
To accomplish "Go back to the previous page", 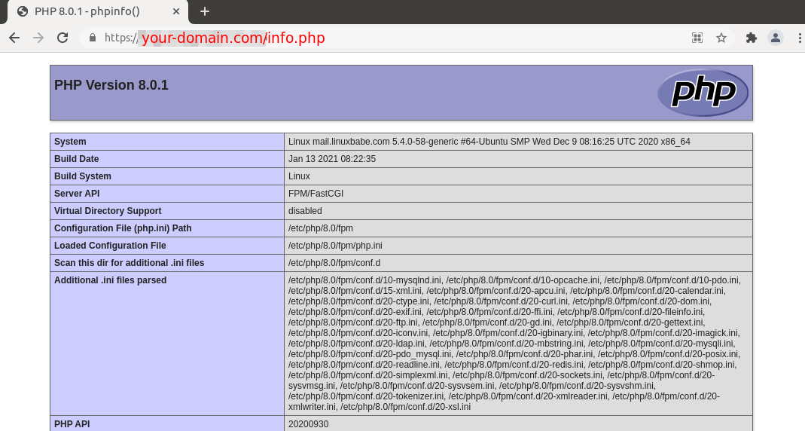I will click(14, 38).
